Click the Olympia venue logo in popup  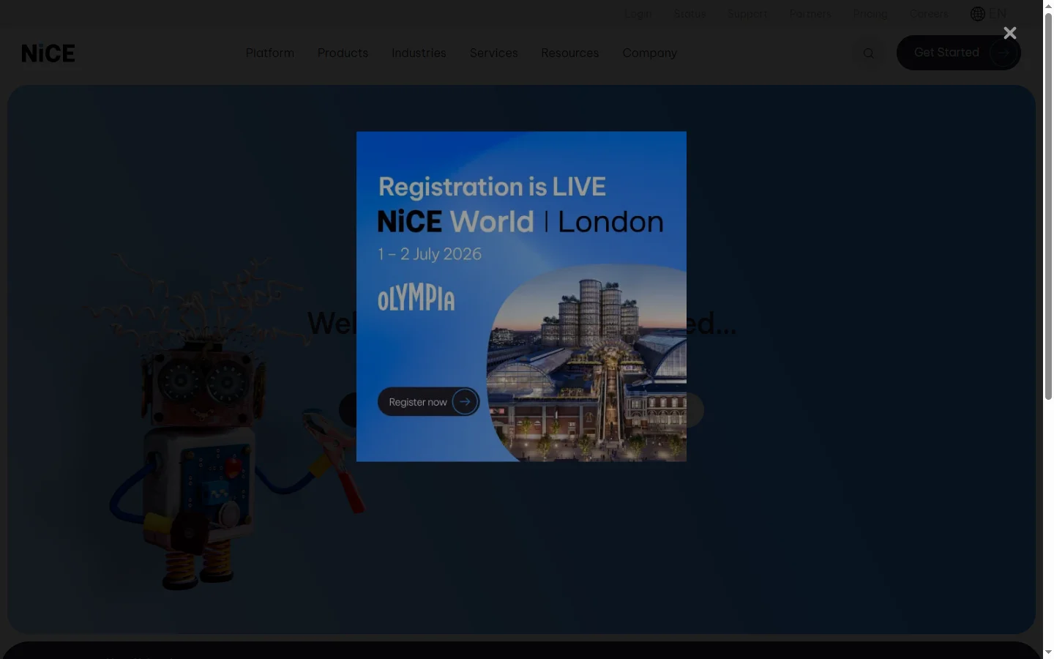[x=416, y=298]
